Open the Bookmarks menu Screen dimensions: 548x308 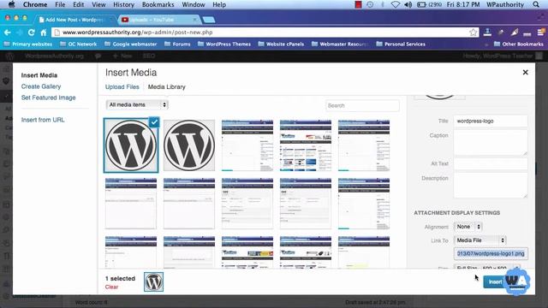158,4
